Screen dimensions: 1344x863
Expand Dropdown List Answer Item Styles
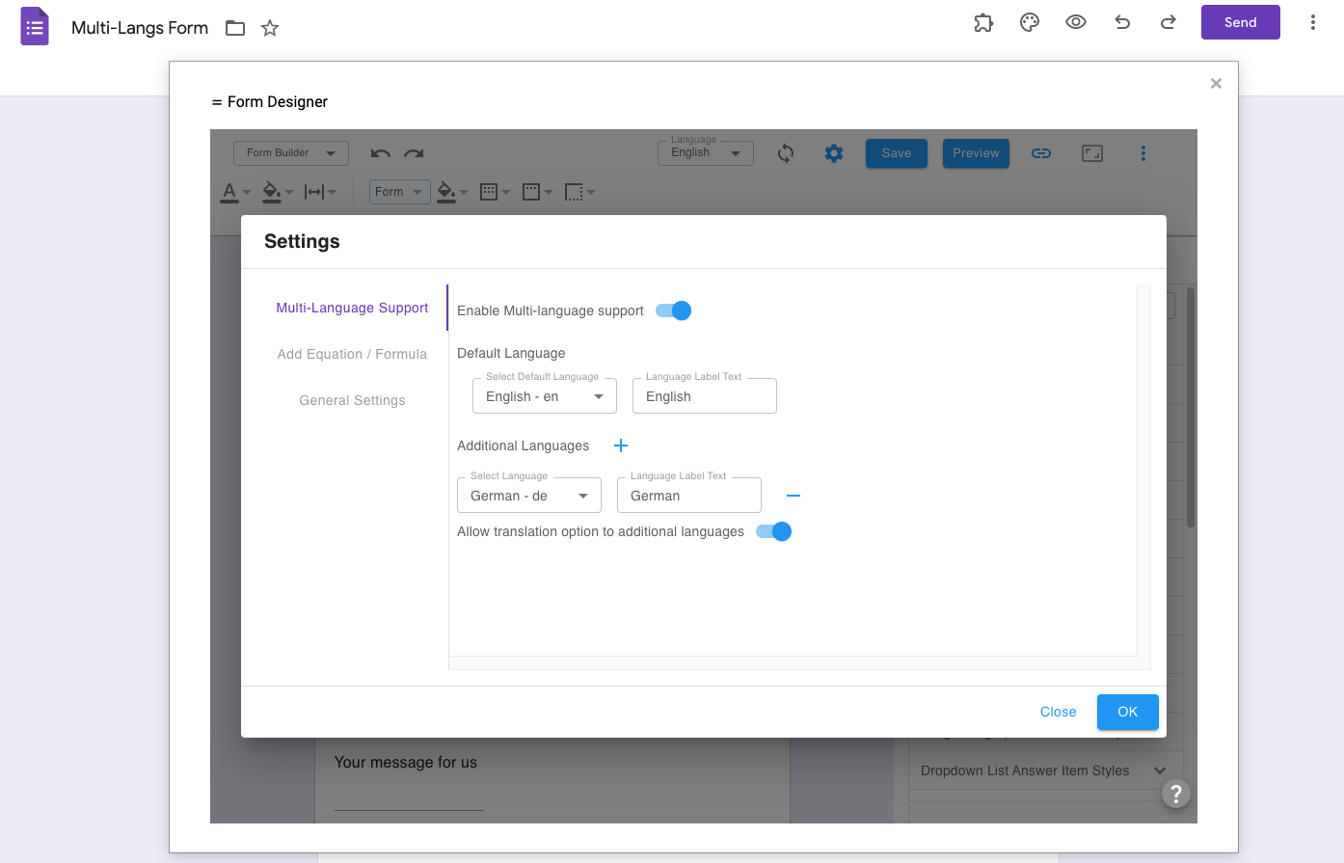[1045, 770]
